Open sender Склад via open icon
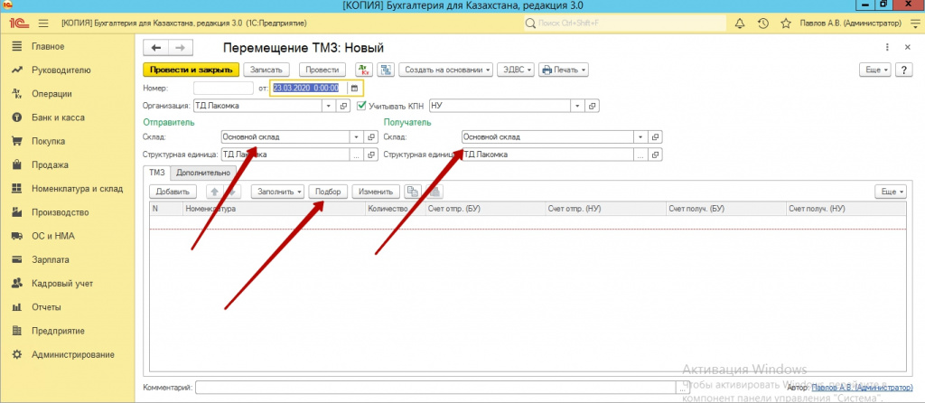This screenshot has width=925, height=403. [371, 136]
